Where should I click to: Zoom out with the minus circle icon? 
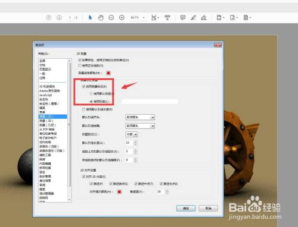(x=111, y=18)
